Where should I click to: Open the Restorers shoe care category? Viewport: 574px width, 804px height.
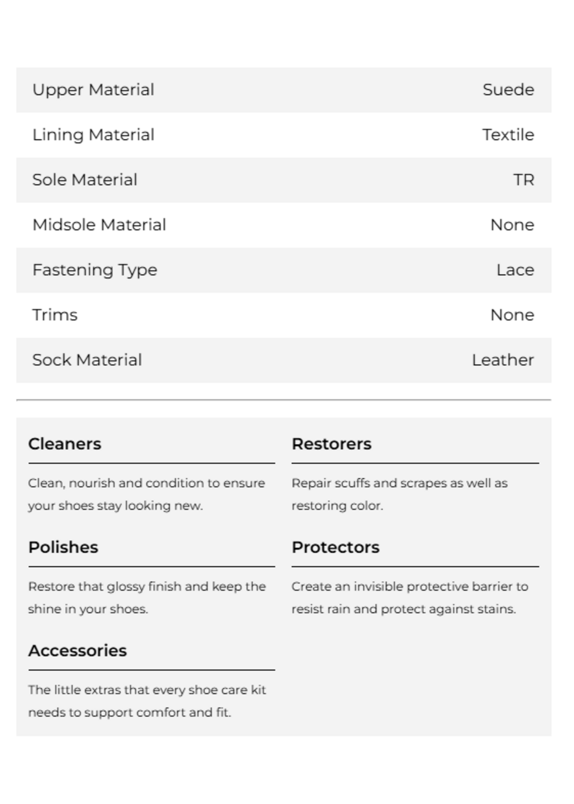[x=331, y=444]
